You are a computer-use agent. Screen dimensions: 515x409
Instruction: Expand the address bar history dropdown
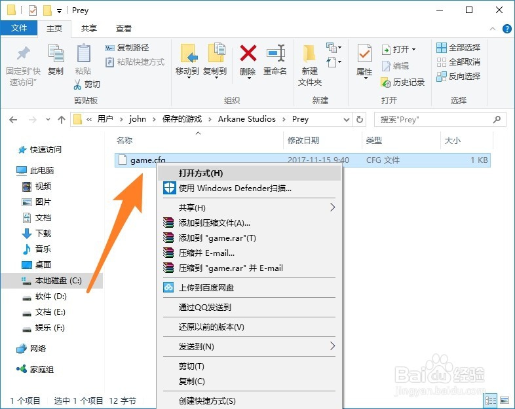click(346, 120)
